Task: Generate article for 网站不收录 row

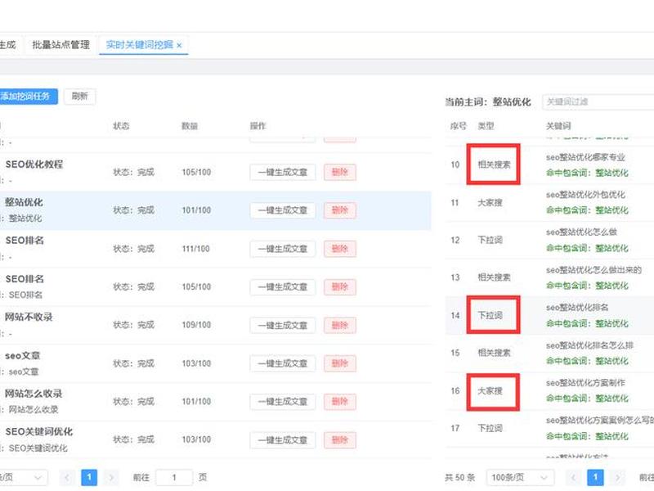Action: tap(282, 325)
